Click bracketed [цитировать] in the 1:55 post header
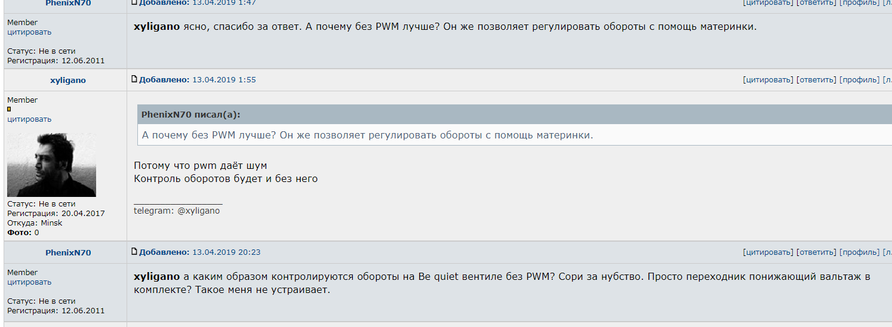Image resolution: width=892 pixels, height=327 pixels. click(768, 80)
